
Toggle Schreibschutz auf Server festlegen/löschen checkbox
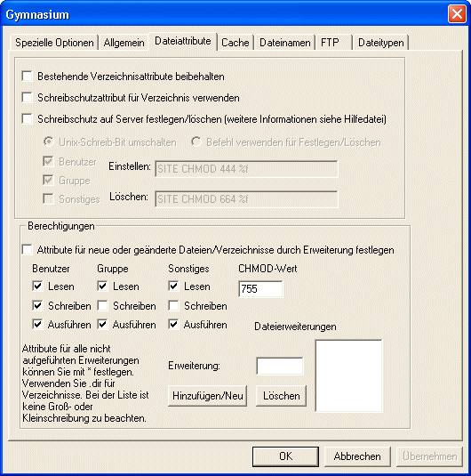(28, 118)
